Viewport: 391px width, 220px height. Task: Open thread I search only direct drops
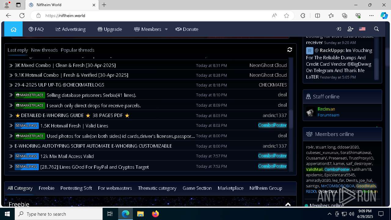[x=93, y=105]
